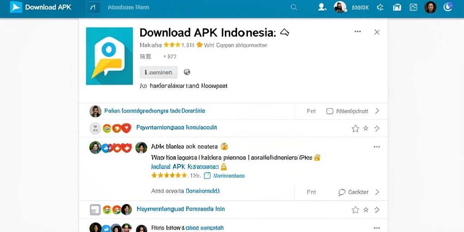This screenshot has width=464, height=232.
Task: Click the five-star rating in review
Action: pos(169,175)
